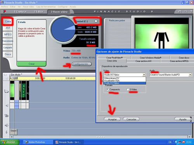Image resolution: width=194 pixels, height=145 pixels.
Task: Click the MPEG output button
Action: [8, 34]
